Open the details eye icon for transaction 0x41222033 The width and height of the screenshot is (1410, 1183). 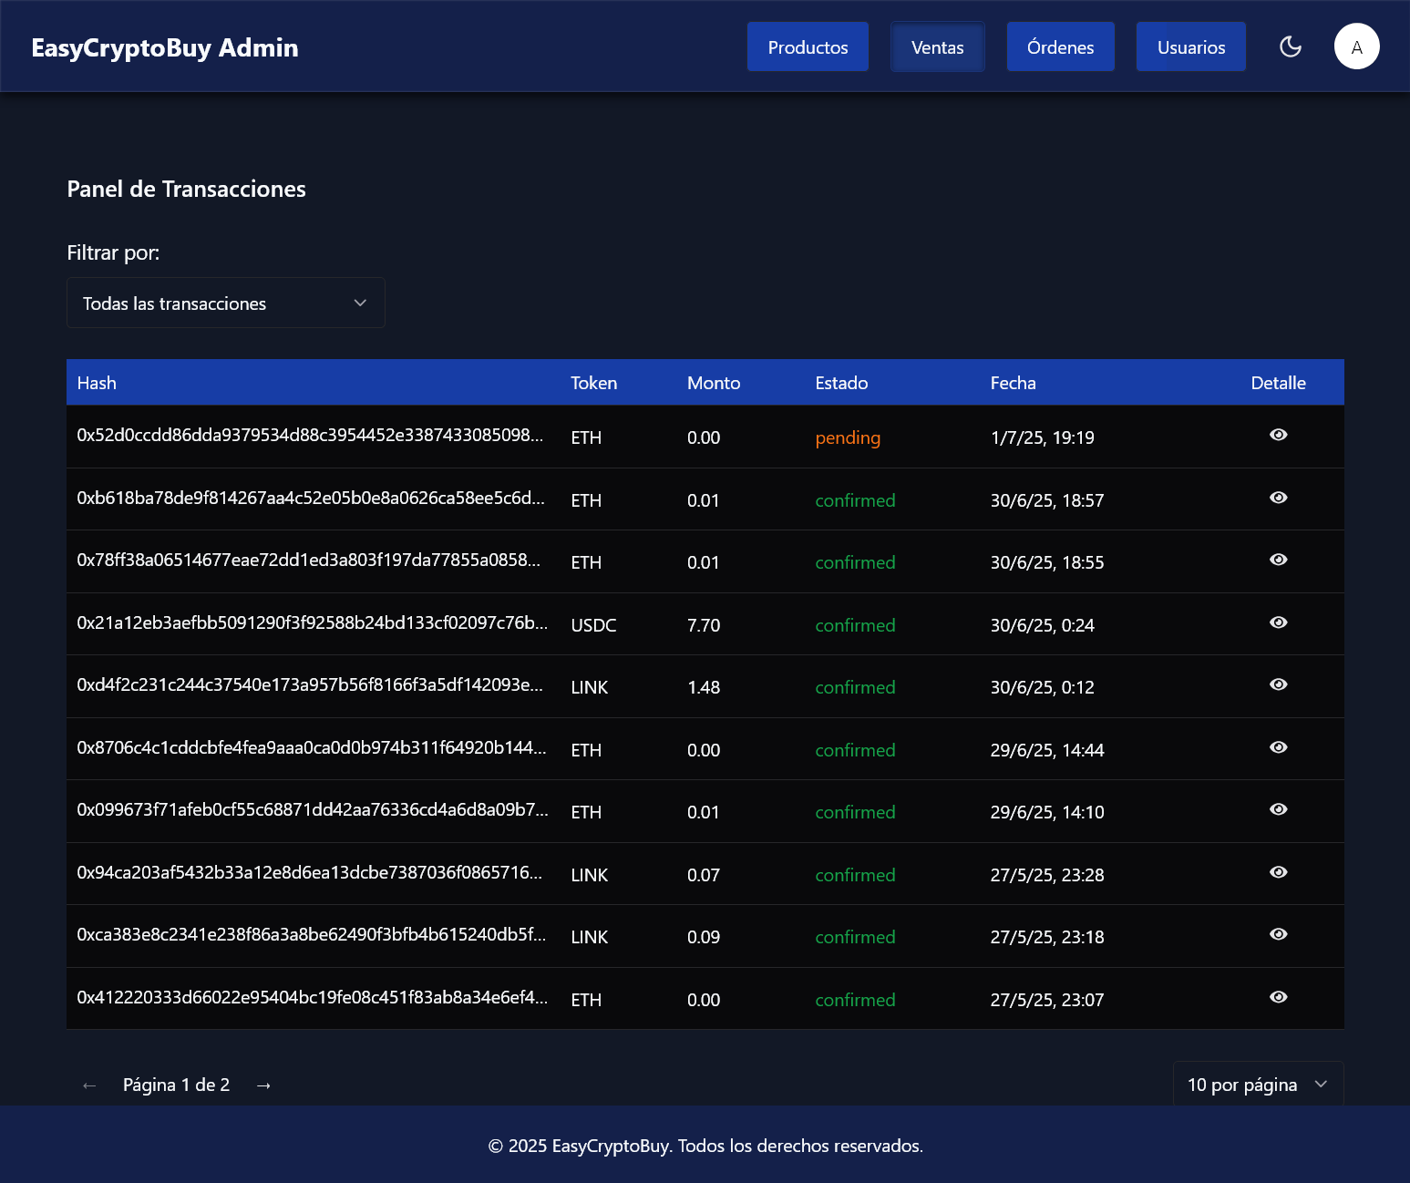[x=1278, y=997]
